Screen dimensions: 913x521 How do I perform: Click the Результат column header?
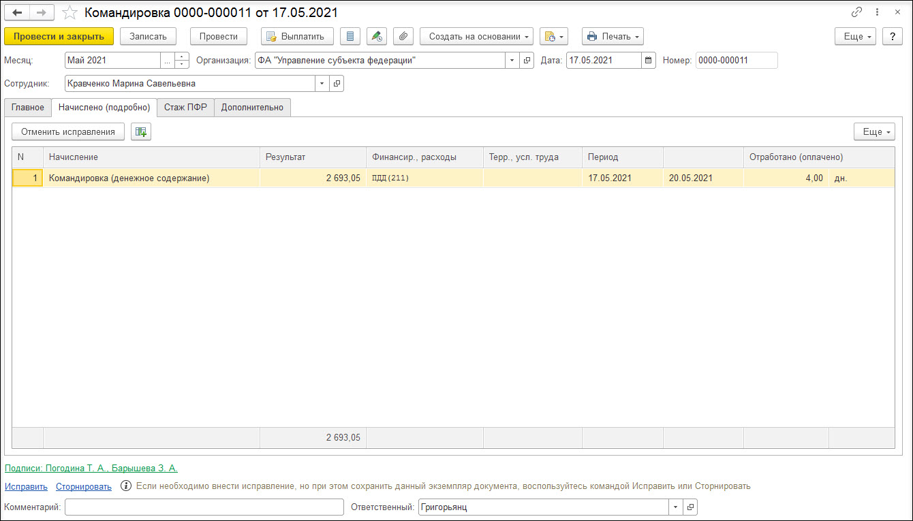(313, 157)
